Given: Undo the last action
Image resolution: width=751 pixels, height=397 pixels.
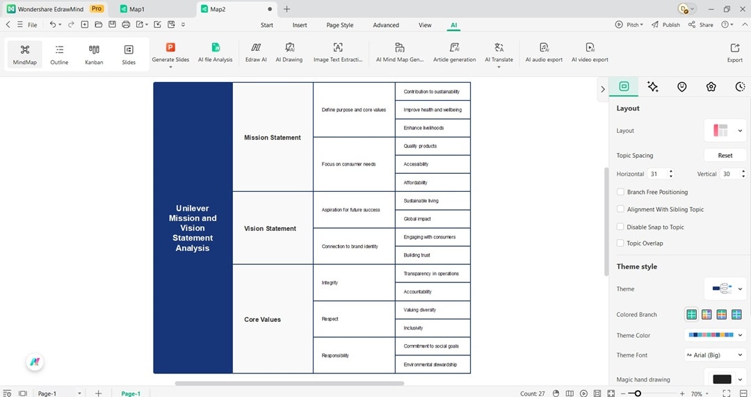Looking at the screenshot, I should coord(53,24).
